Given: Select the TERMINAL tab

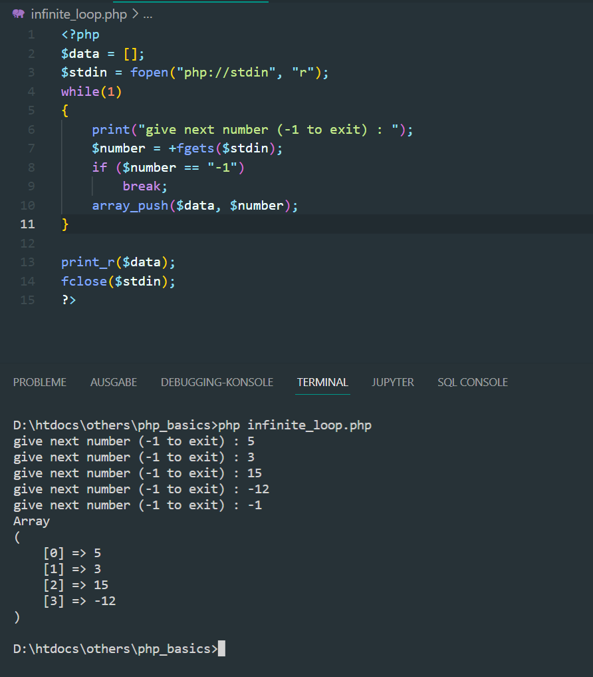Looking at the screenshot, I should (x=322, y=383).
